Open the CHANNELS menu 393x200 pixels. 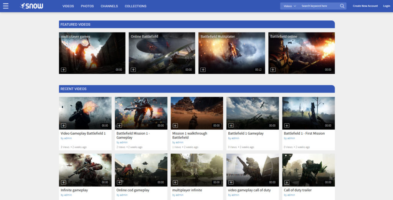point(109,6)
